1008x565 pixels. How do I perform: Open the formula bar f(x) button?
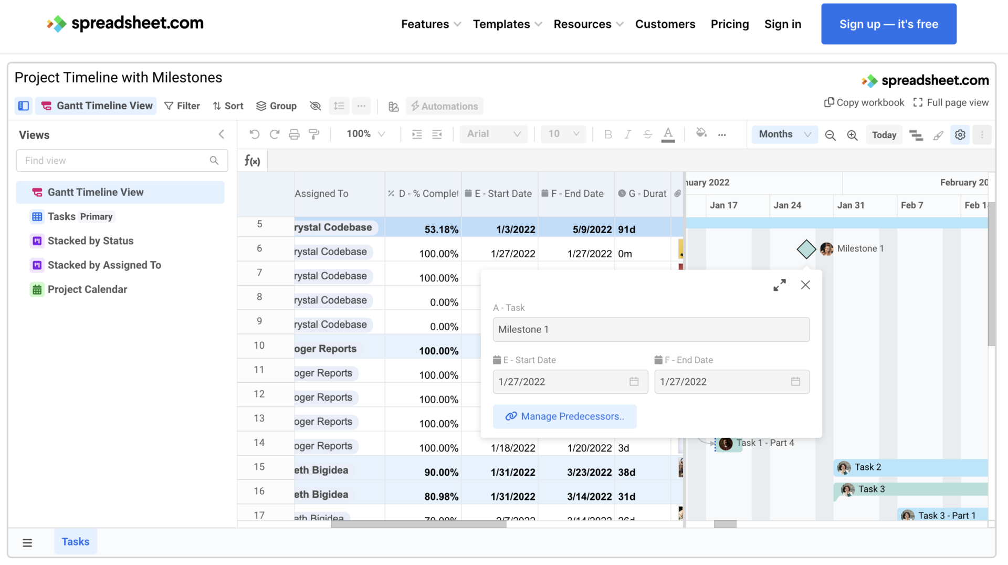click(x=252, y=160)
